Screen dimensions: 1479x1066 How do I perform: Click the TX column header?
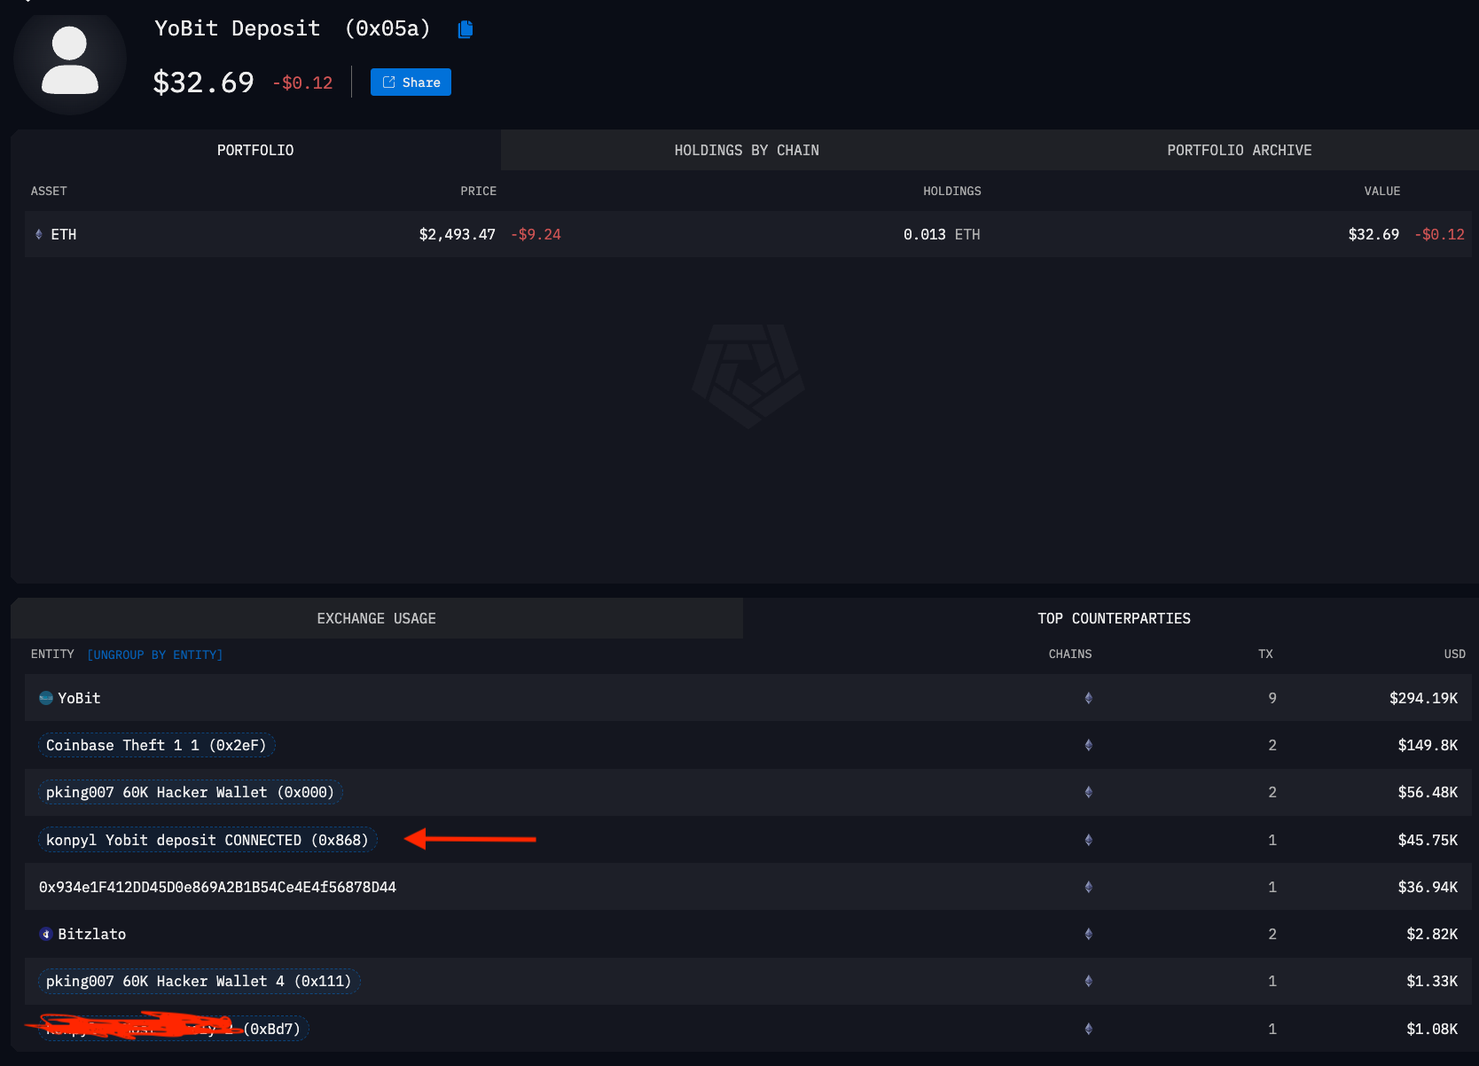1265,654
